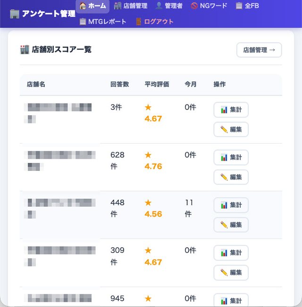302x307 pixels.
Task: Click the 平均評価 column header
Action: pos(157,84)
